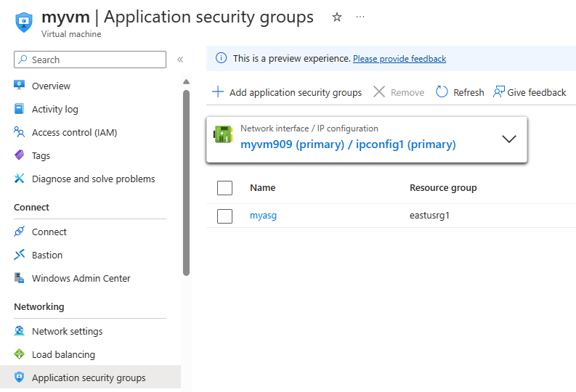Favorite this page with the star icon
This screenshot has width=576, height=392.
point(337,17)
